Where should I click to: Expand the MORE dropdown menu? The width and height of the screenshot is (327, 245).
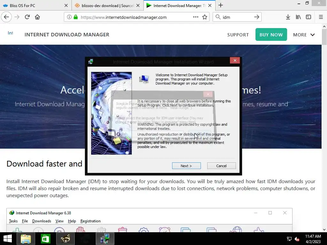pyautogui.click(x=304, y=35)
